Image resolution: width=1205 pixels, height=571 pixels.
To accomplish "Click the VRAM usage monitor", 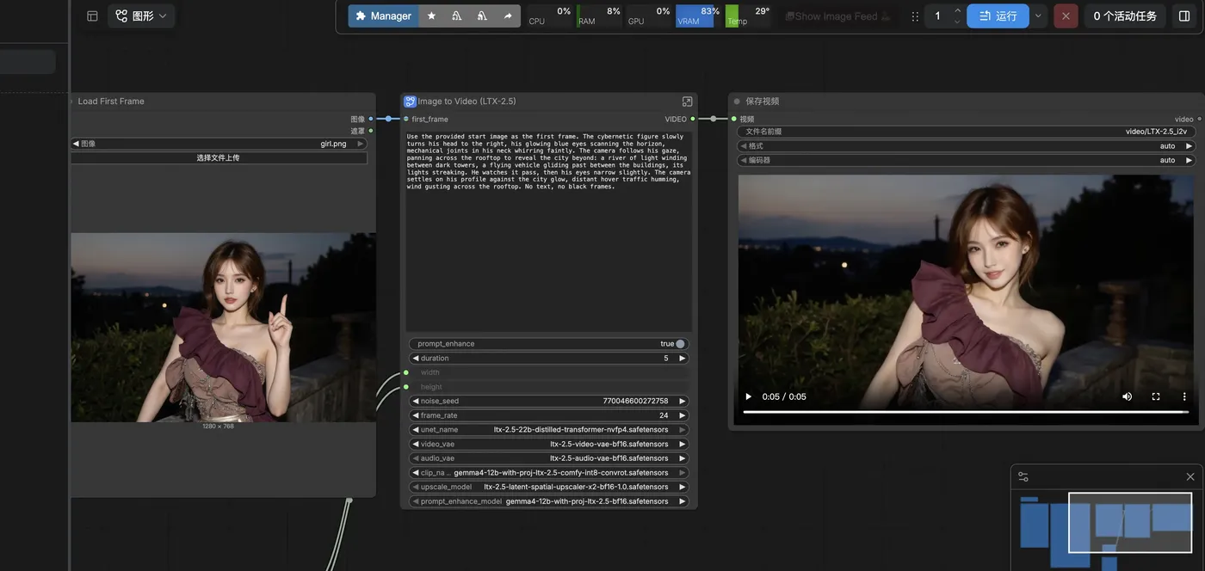I will (x=698, y=15).
